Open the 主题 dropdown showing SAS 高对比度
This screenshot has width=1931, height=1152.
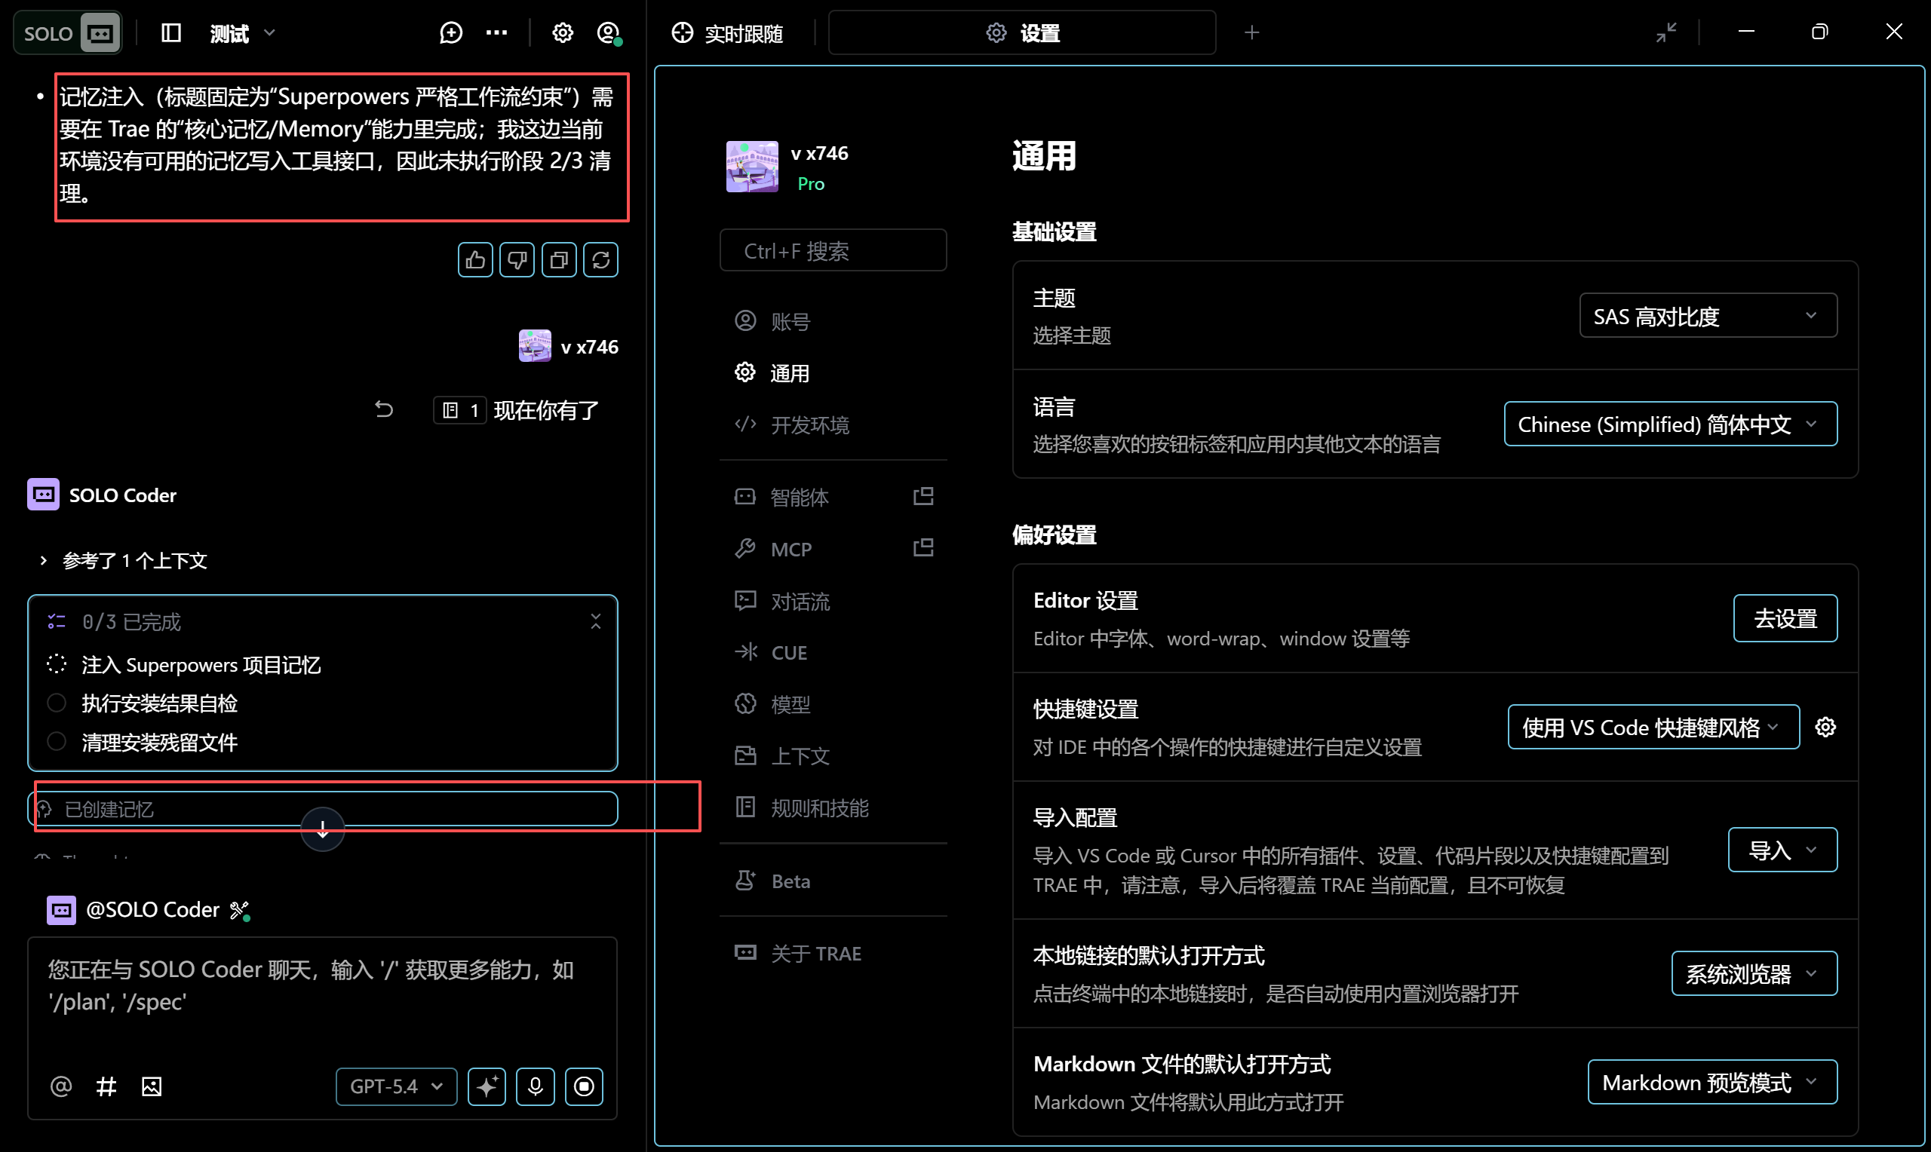[1708, 316]
